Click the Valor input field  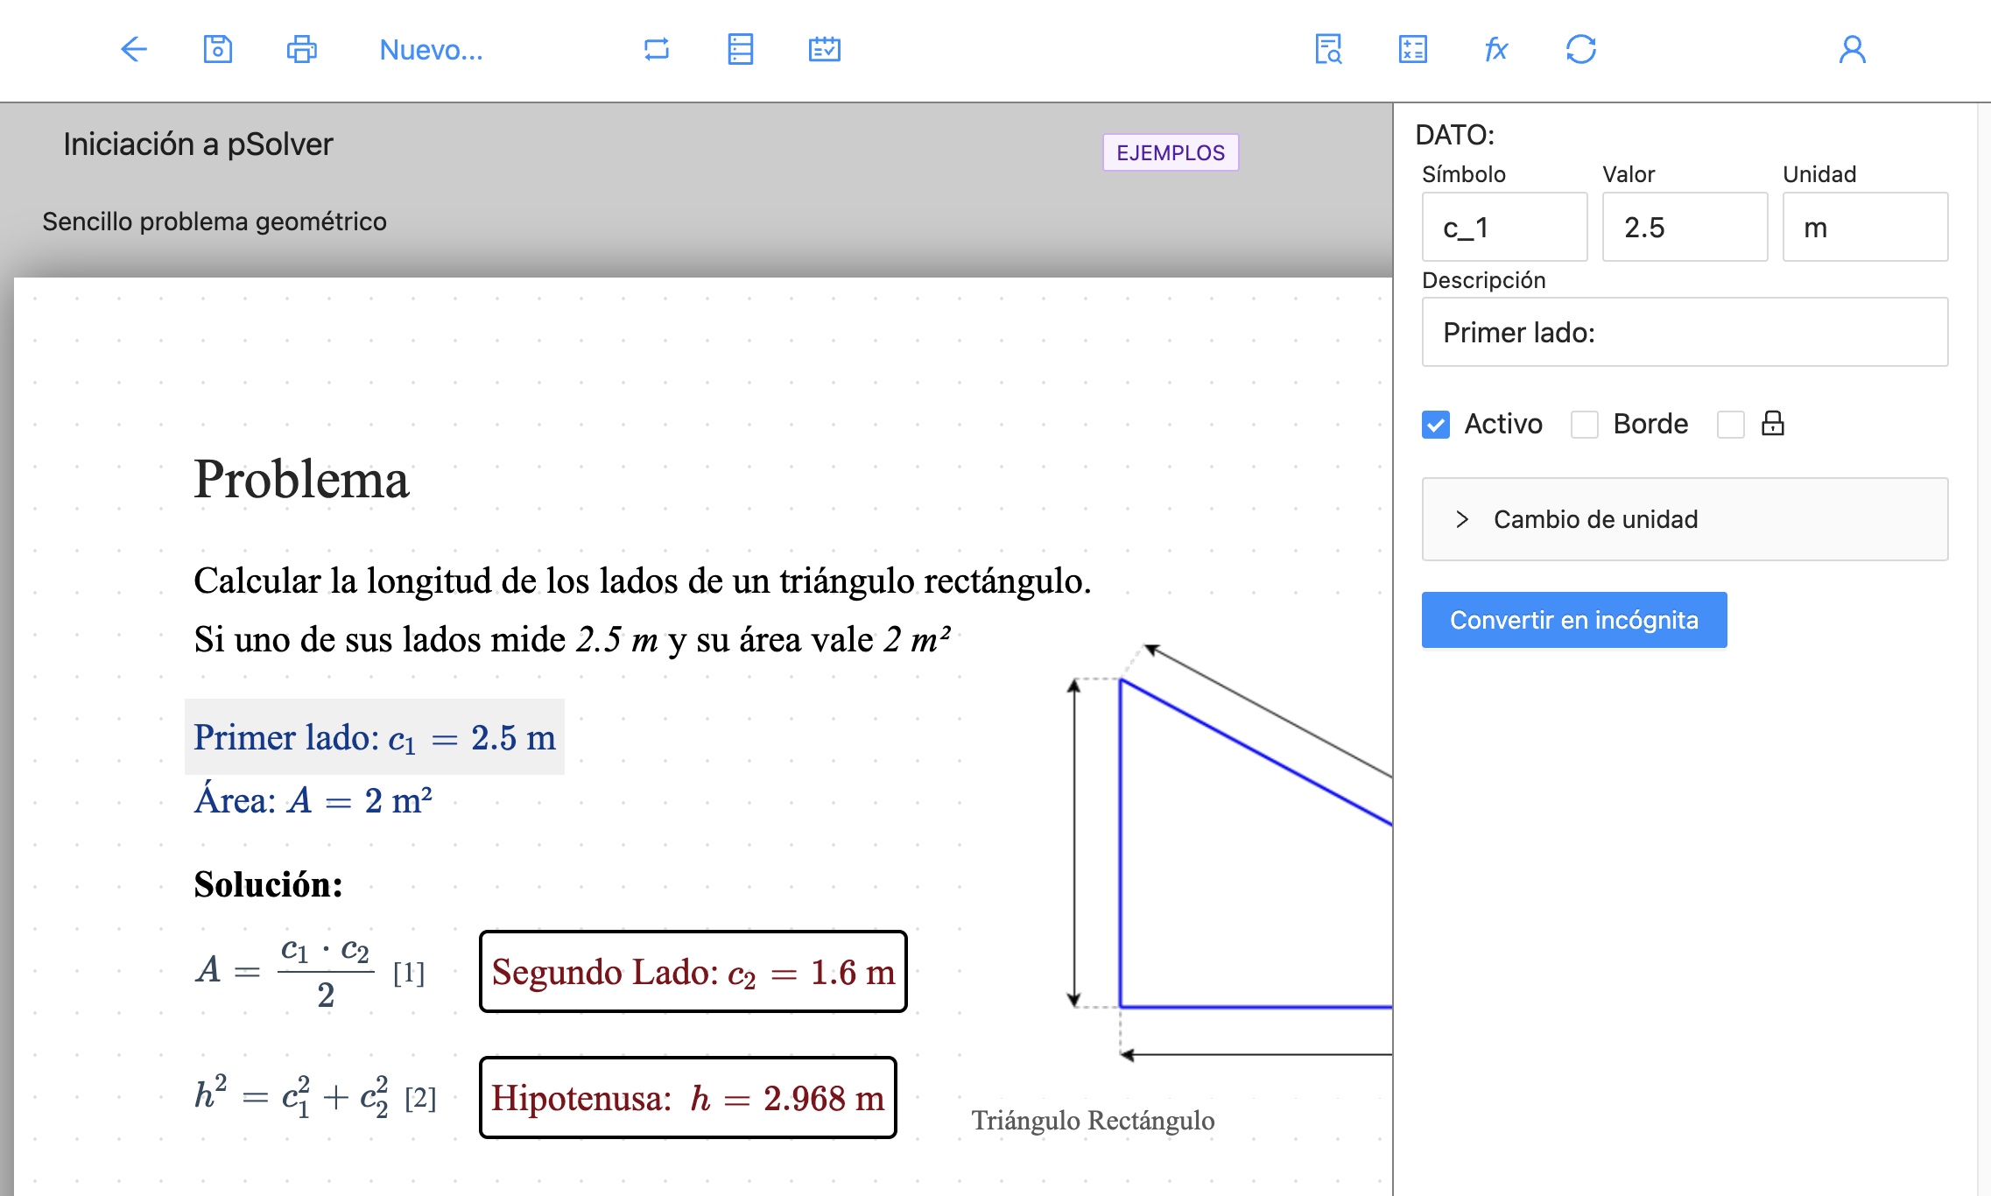pyautogui.click(x=1685, y=228)
